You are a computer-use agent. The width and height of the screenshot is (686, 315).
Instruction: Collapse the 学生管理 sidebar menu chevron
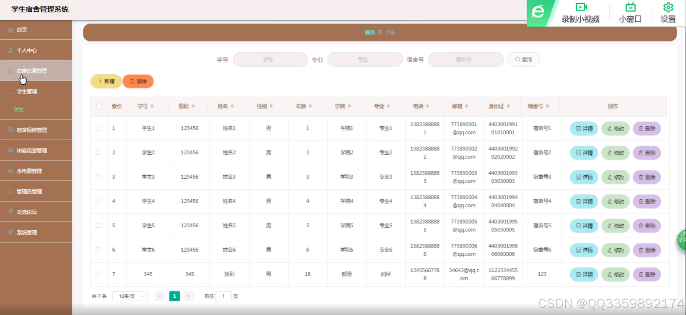63,91
